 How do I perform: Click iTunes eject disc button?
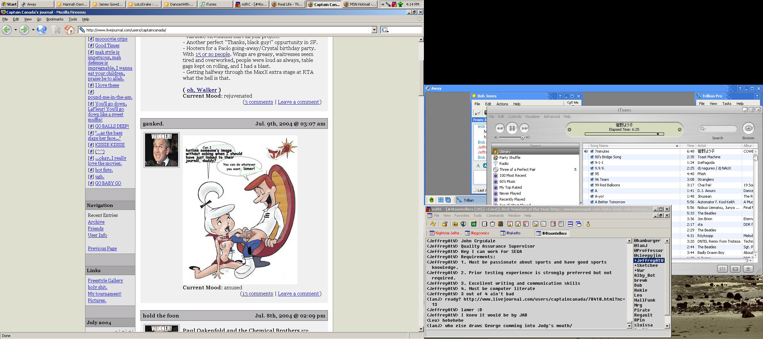748,269
